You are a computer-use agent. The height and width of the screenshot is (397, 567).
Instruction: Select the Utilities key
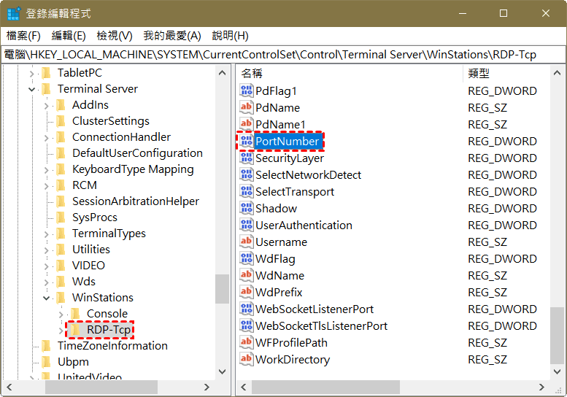(91, 250)
